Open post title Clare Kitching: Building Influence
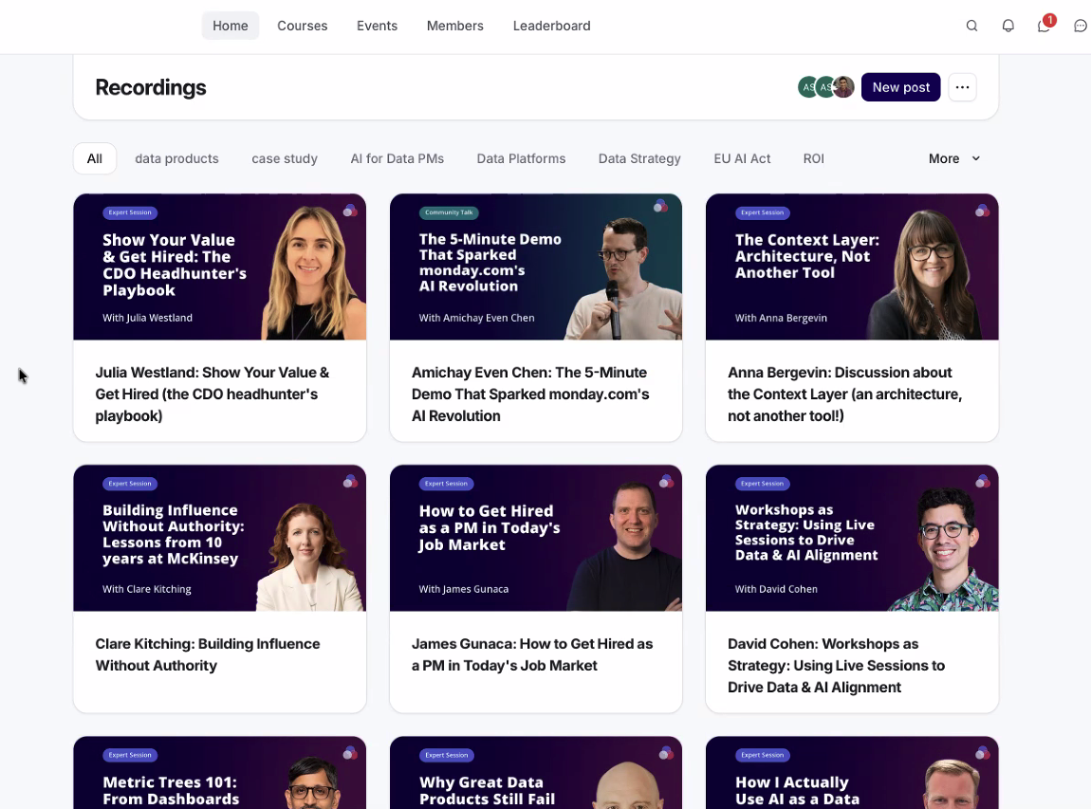 [x=208, y=654]
